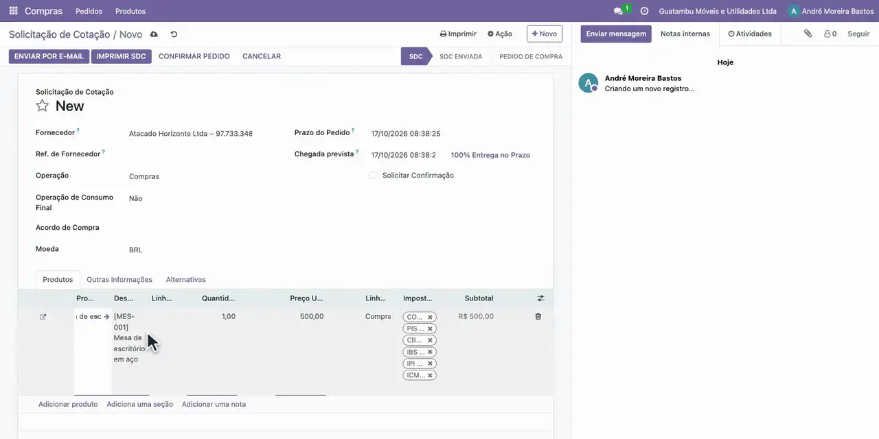The width and height of the screenshot is (879, 439).
Task: Open the Imprimir print menu
Action: [458, 34]
